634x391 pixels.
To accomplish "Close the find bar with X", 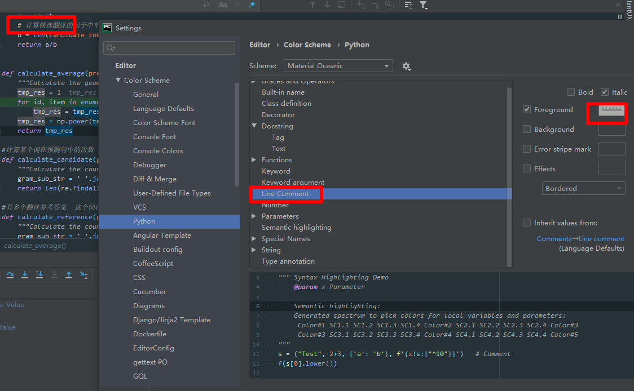I will click(x=618, y=5).
